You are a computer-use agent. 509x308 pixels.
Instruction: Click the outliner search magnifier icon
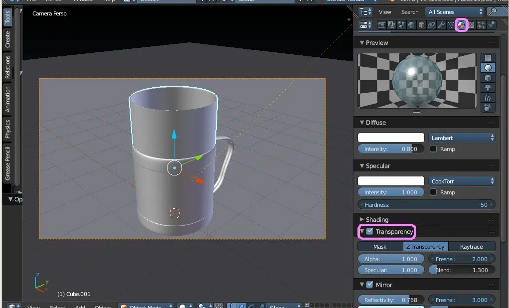(x=493, y=11)
